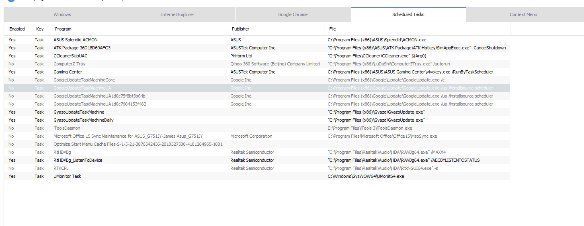Sort by the Enabled column header
Image resolution: width=584 pixels, height=226 pixels.
17,29
